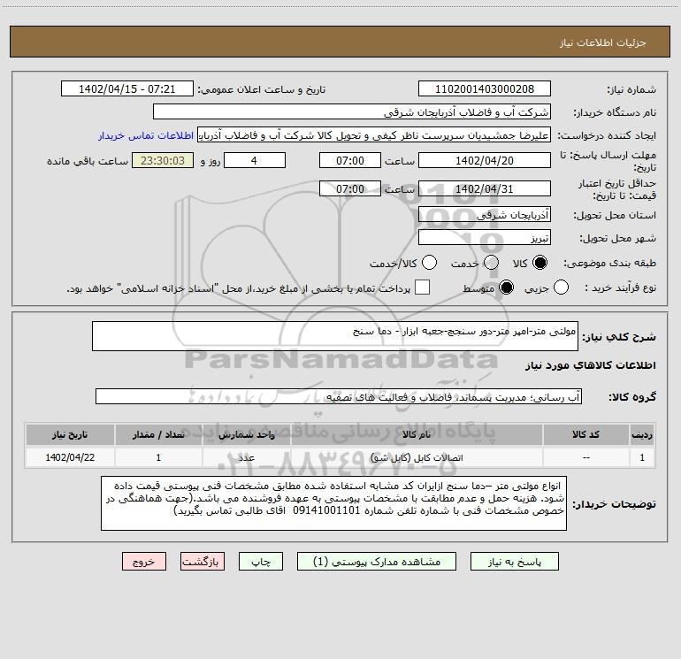
Task: Click the response deadline date 1402/04/20
Action: tap(485, 160)
